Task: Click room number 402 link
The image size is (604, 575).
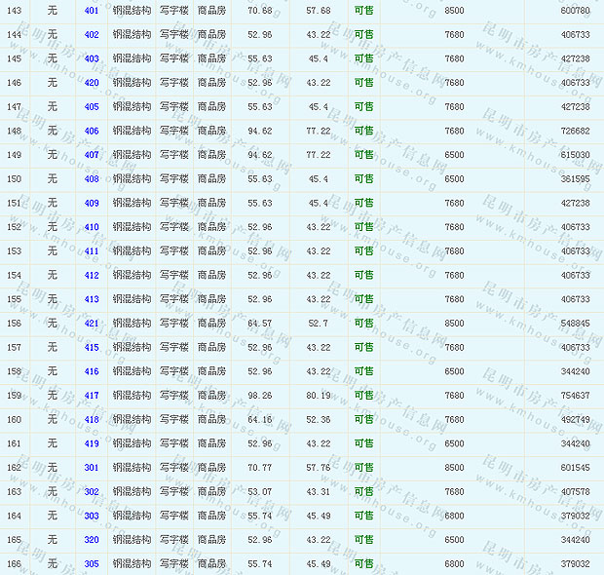Action: 92,35
